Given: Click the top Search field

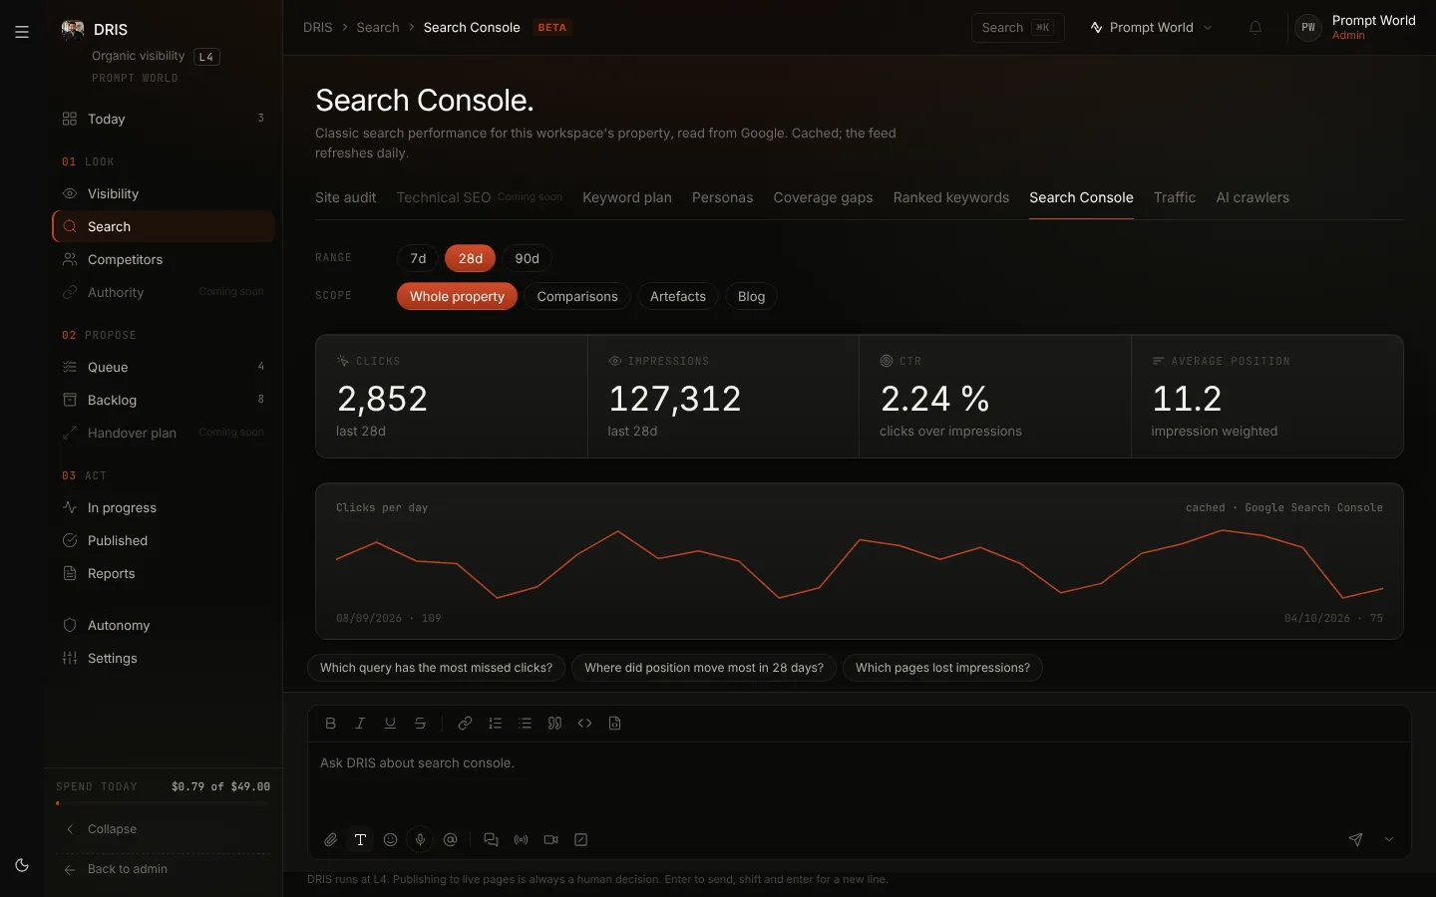Looking at the screenshot, I should pyautogui.click(x=1017, y=28).
